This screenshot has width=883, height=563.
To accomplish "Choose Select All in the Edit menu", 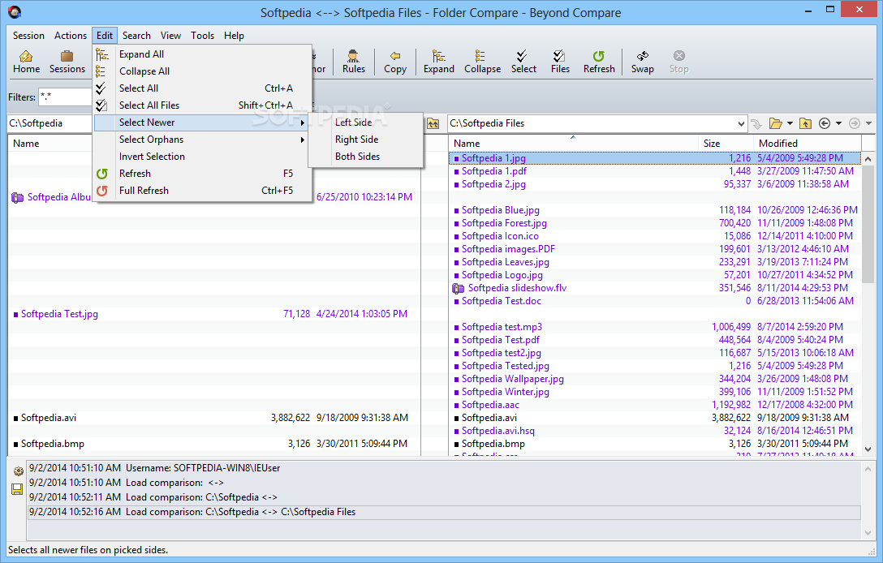I will point(203,88).
